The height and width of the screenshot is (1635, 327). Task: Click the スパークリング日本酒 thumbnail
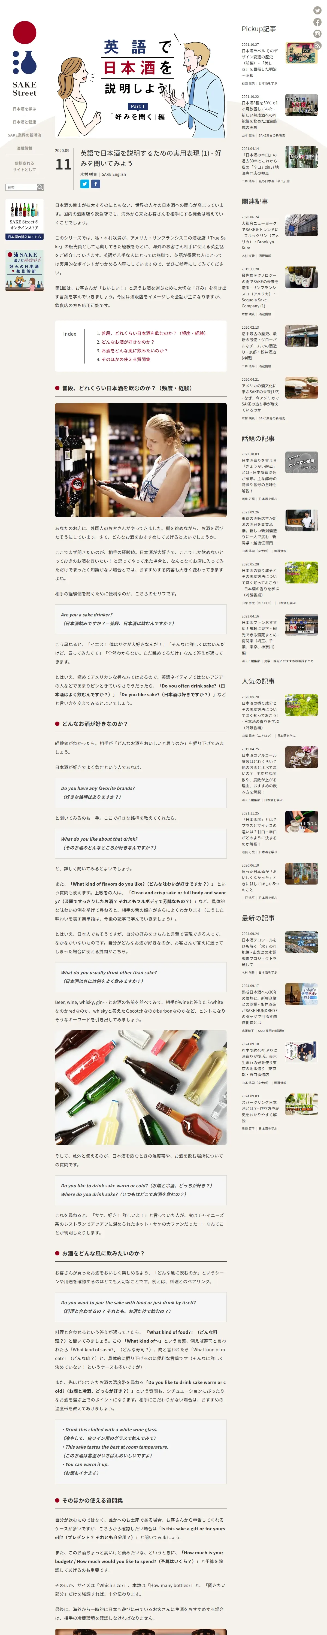(x=302, y=1104)
